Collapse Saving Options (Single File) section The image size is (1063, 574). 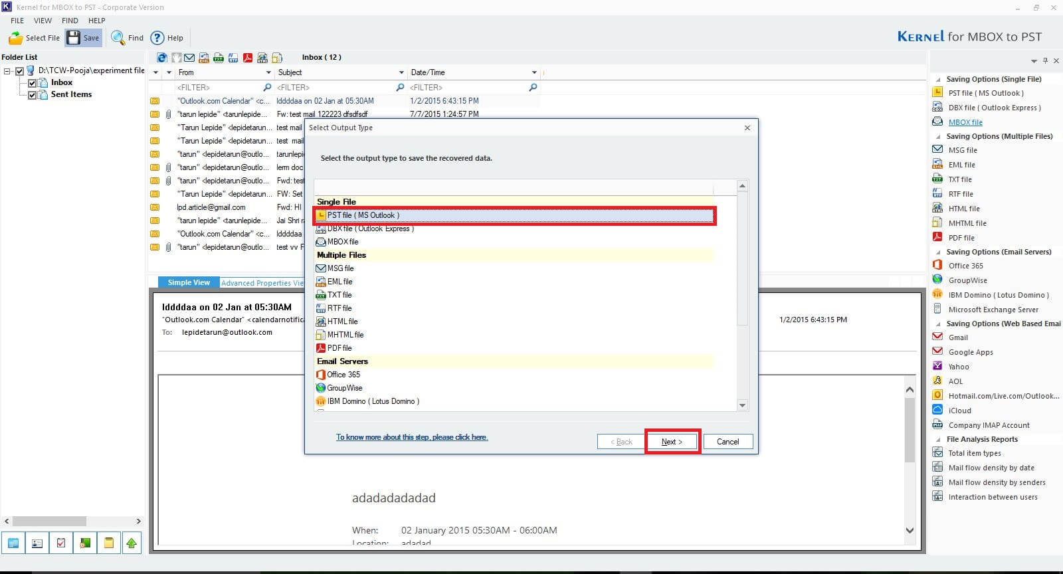pyautogui.click(x=938, y=80)
